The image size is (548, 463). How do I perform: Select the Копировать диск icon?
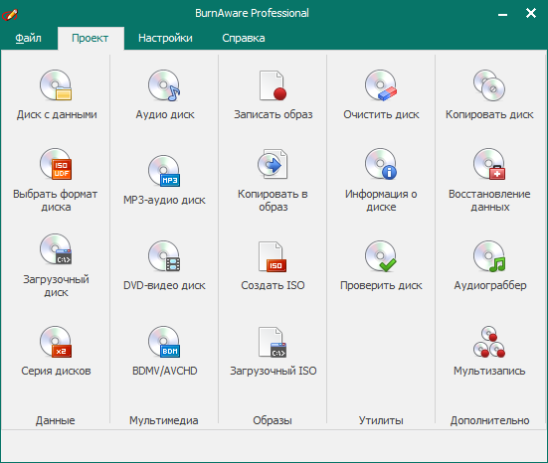(489, 85)
